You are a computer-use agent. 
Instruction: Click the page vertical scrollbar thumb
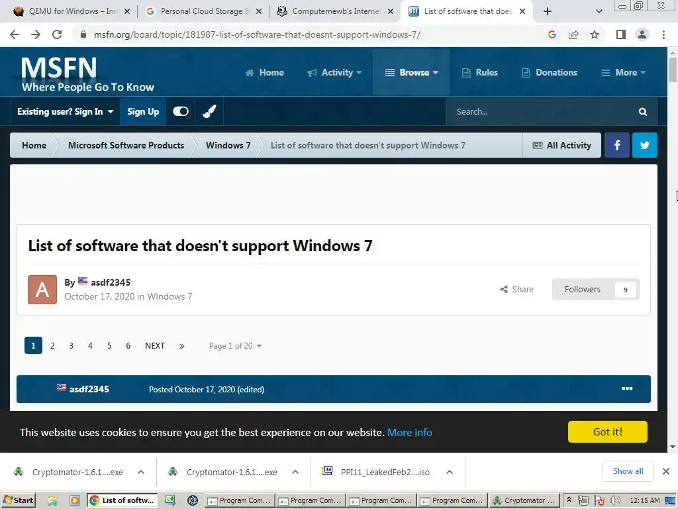point(673,69)
